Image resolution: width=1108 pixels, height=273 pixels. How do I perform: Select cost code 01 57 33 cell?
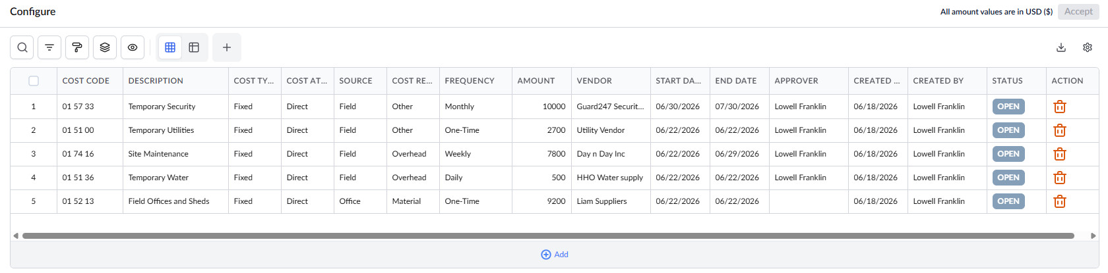(x=90, y=107)
